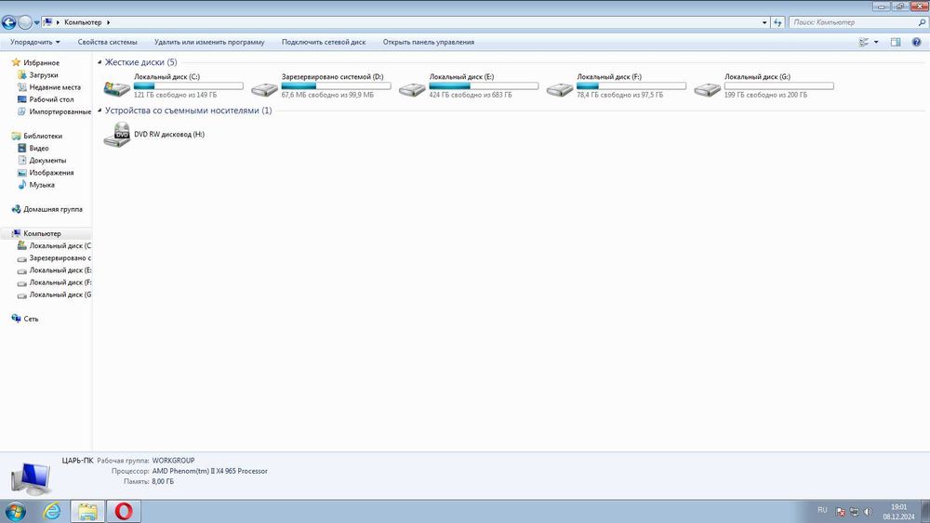Open Удалить или изменить программу
This screenshot has width=930, height=523.
(x=209, y=42)
